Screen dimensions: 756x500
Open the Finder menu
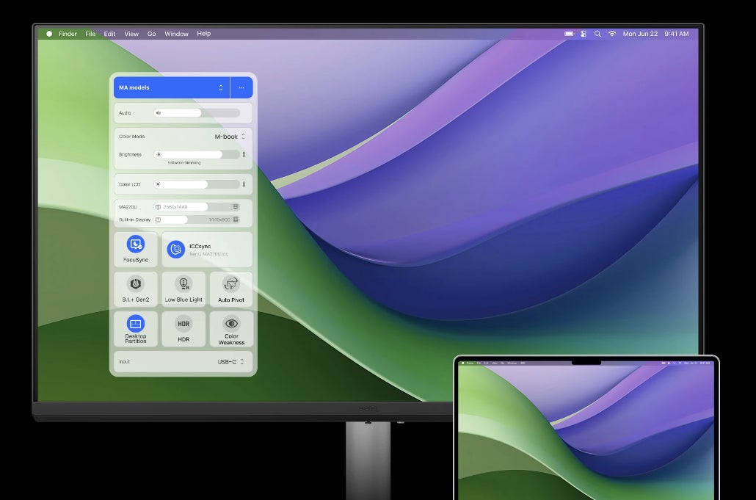[68, 34]
